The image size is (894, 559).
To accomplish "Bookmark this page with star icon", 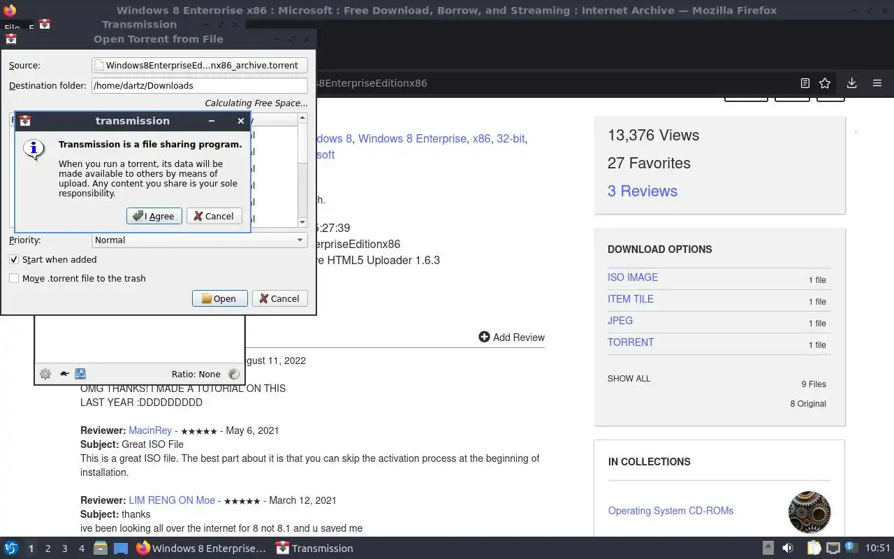I will pos(825,83).
